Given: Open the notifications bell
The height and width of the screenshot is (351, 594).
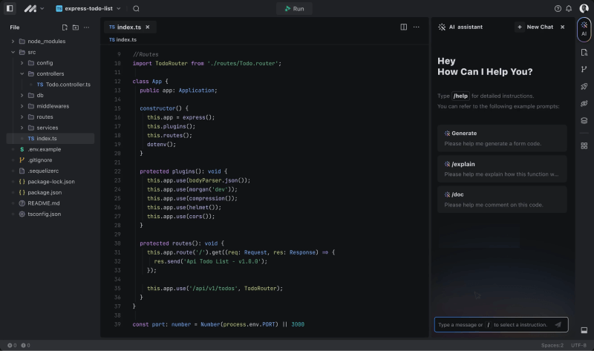Looking at the screenshot, I should [x=569, y=8].
